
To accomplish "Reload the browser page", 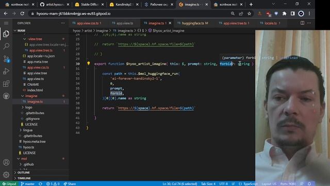I will tap(22, 13).
